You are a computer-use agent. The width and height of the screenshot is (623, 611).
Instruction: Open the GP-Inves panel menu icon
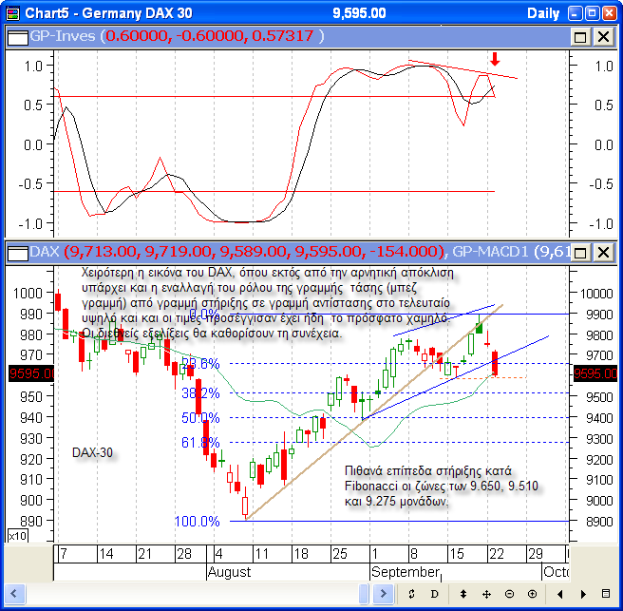coord(16,36)
